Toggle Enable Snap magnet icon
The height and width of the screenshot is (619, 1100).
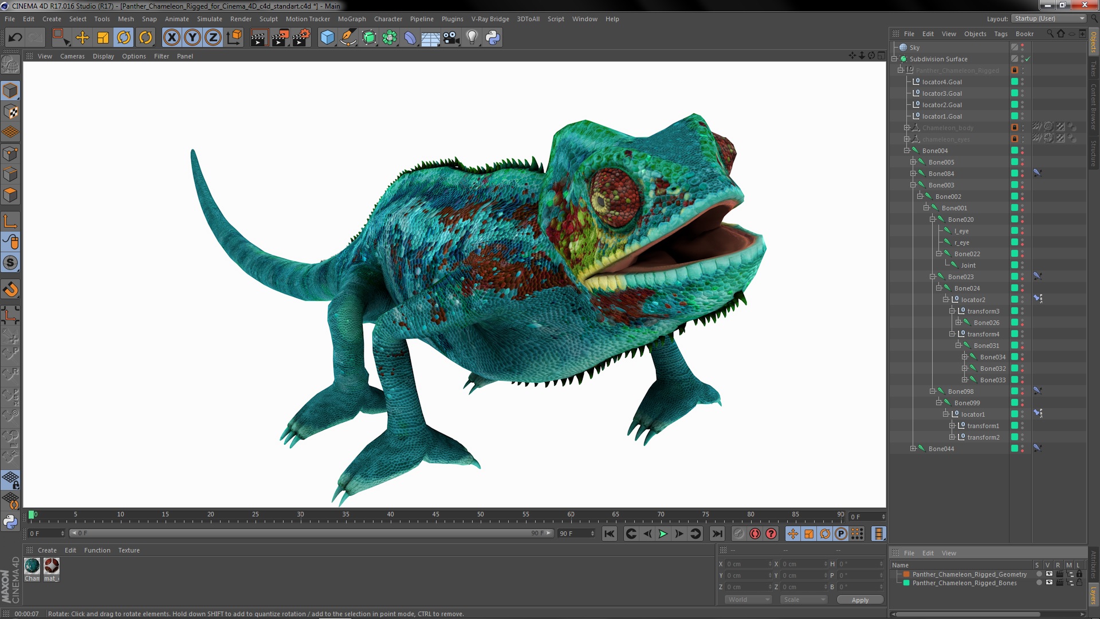point(10,289)
